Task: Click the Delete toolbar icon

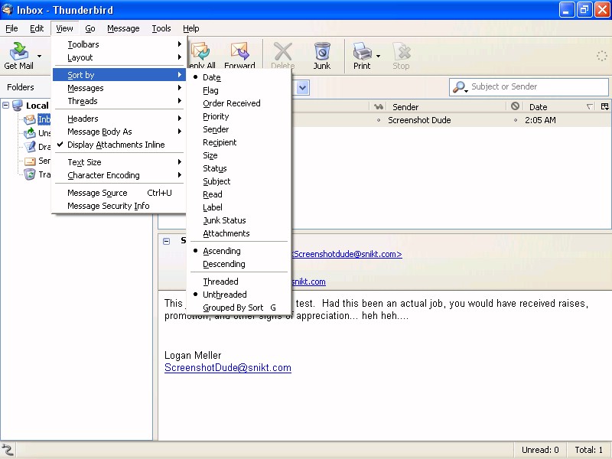Action: coord(282,50)
